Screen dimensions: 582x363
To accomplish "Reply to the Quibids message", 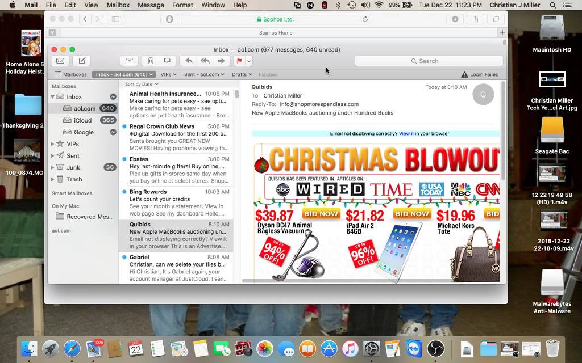I will 189,61.
